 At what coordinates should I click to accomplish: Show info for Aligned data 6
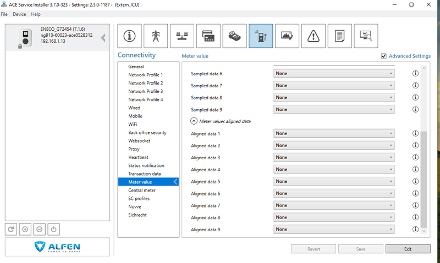(x=416, y=193)
